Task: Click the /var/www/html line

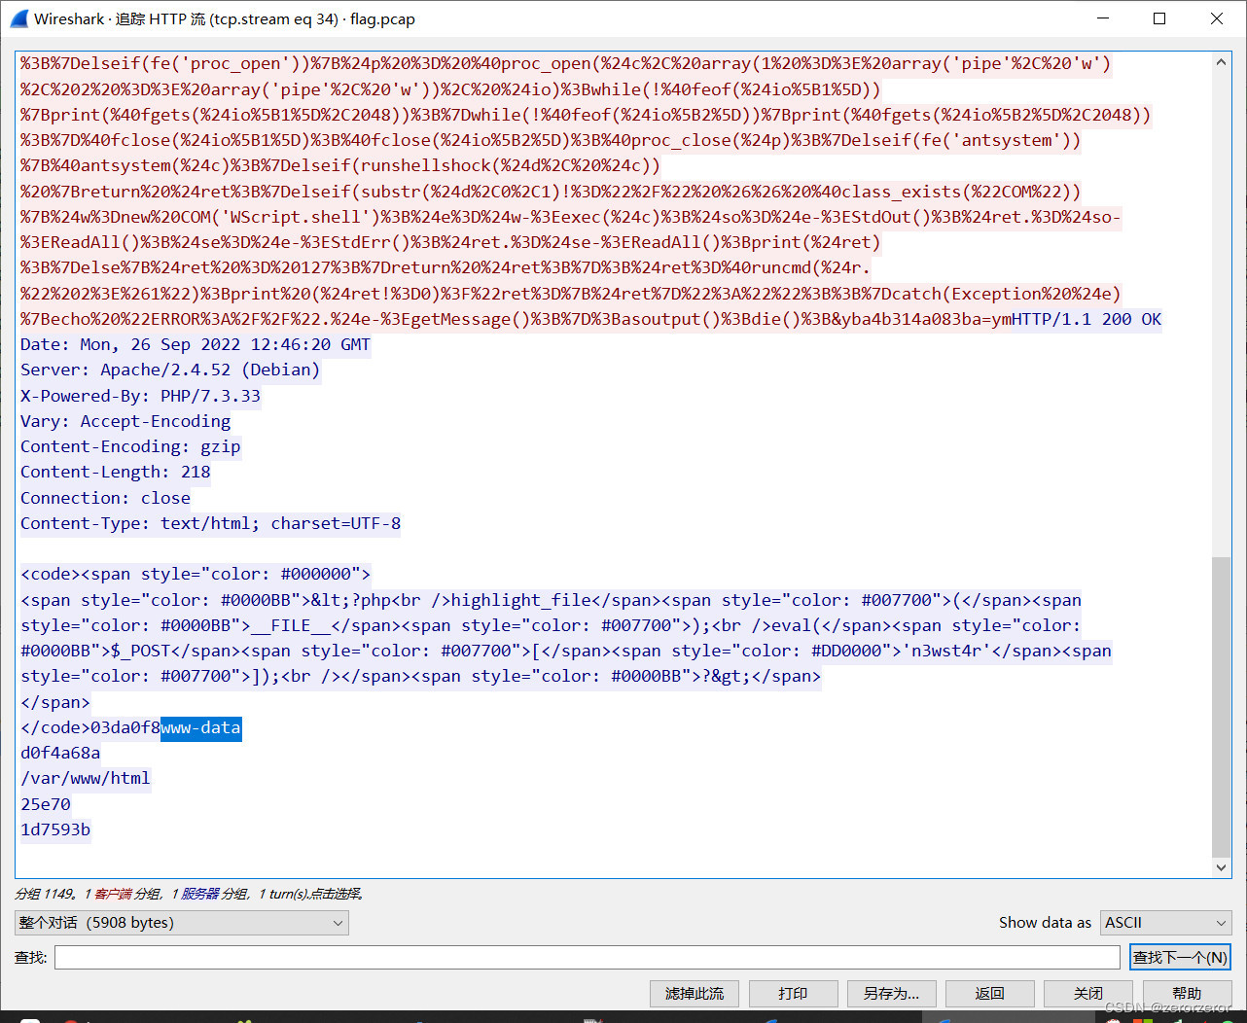Action: [86, 779]
